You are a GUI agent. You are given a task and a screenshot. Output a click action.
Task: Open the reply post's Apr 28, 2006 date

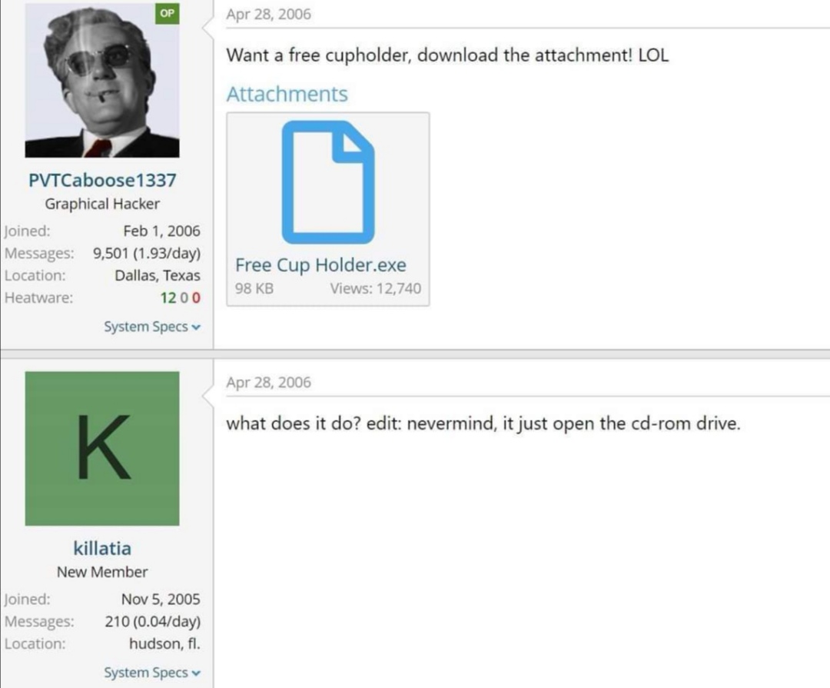point(268,382)
